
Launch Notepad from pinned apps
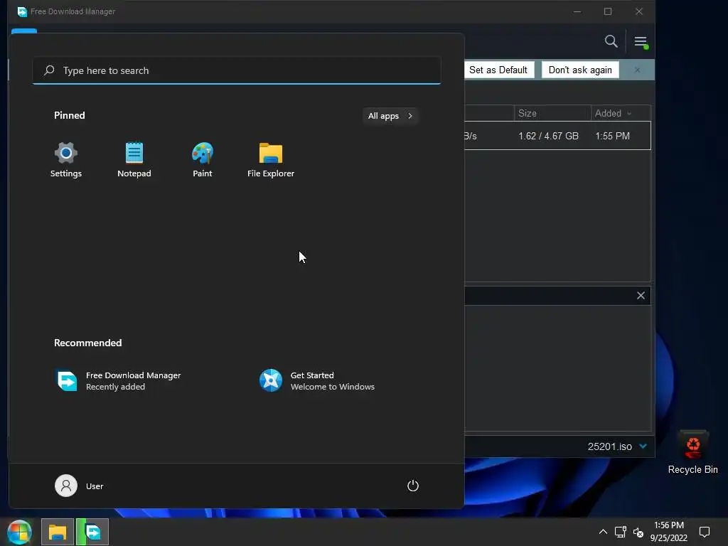(x=134, y=160)
